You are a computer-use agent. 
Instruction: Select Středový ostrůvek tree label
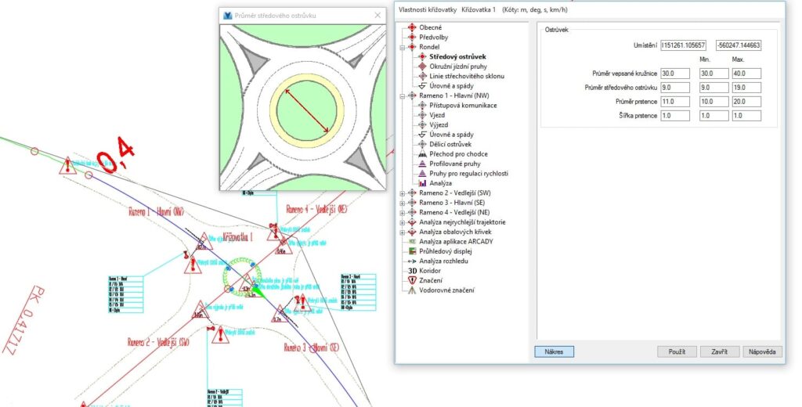click(x=457, y=57)
